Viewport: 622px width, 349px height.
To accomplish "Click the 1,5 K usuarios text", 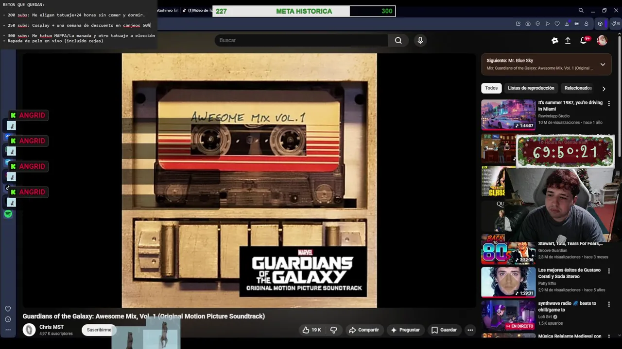I will pyautogui.click(x=551, y=323).
